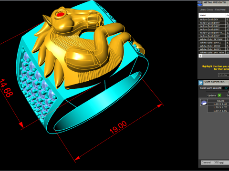229x171 pixels.
Task: Click the metal list horizontal scrollbar track
Action: click(x=216, y=56)
